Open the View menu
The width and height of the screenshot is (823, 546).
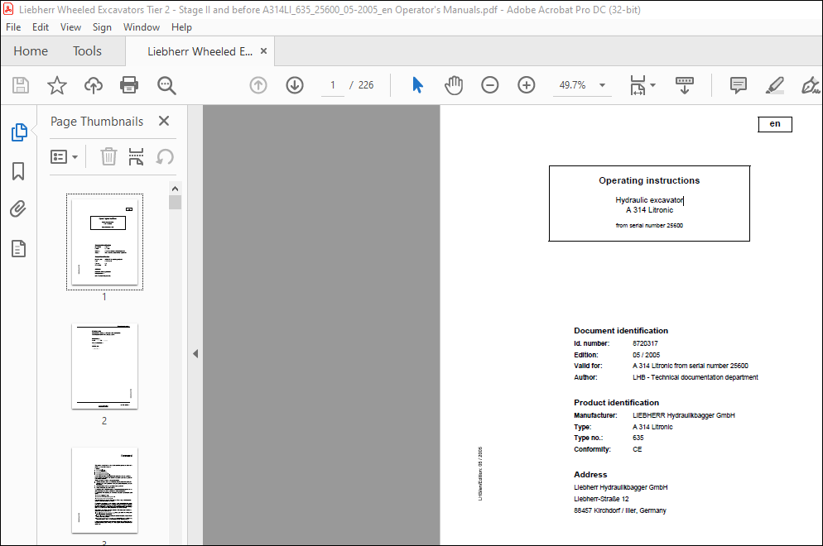70,27
